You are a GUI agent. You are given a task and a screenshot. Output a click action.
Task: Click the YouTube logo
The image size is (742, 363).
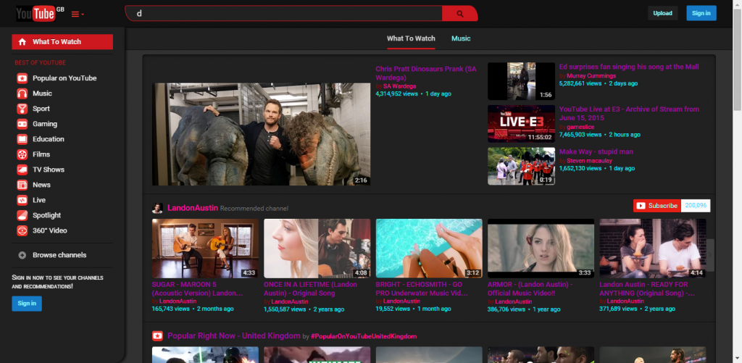[x=36, y=14]
